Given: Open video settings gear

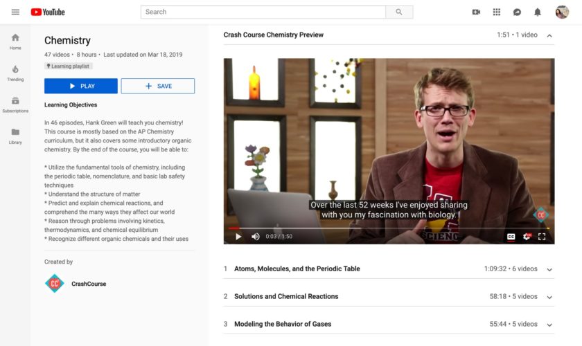Looking at the screenshot, I should pos(527,237).
